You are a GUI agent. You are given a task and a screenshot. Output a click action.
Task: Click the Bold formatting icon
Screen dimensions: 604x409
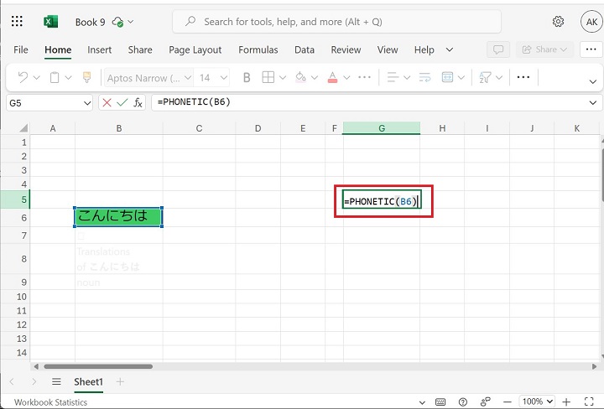pos(247,77)
